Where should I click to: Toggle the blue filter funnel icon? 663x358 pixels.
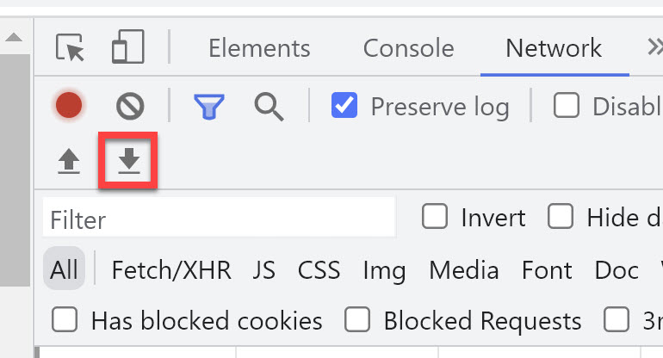tap(208, 106)
